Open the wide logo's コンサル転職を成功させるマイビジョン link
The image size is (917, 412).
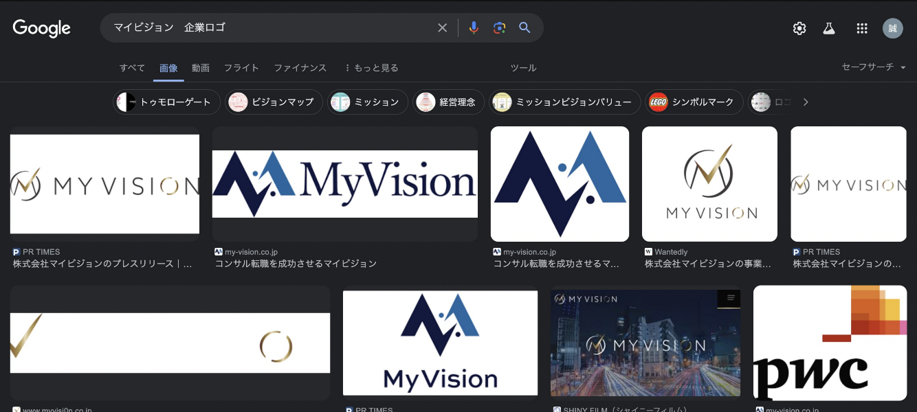(x=296, y=264)
